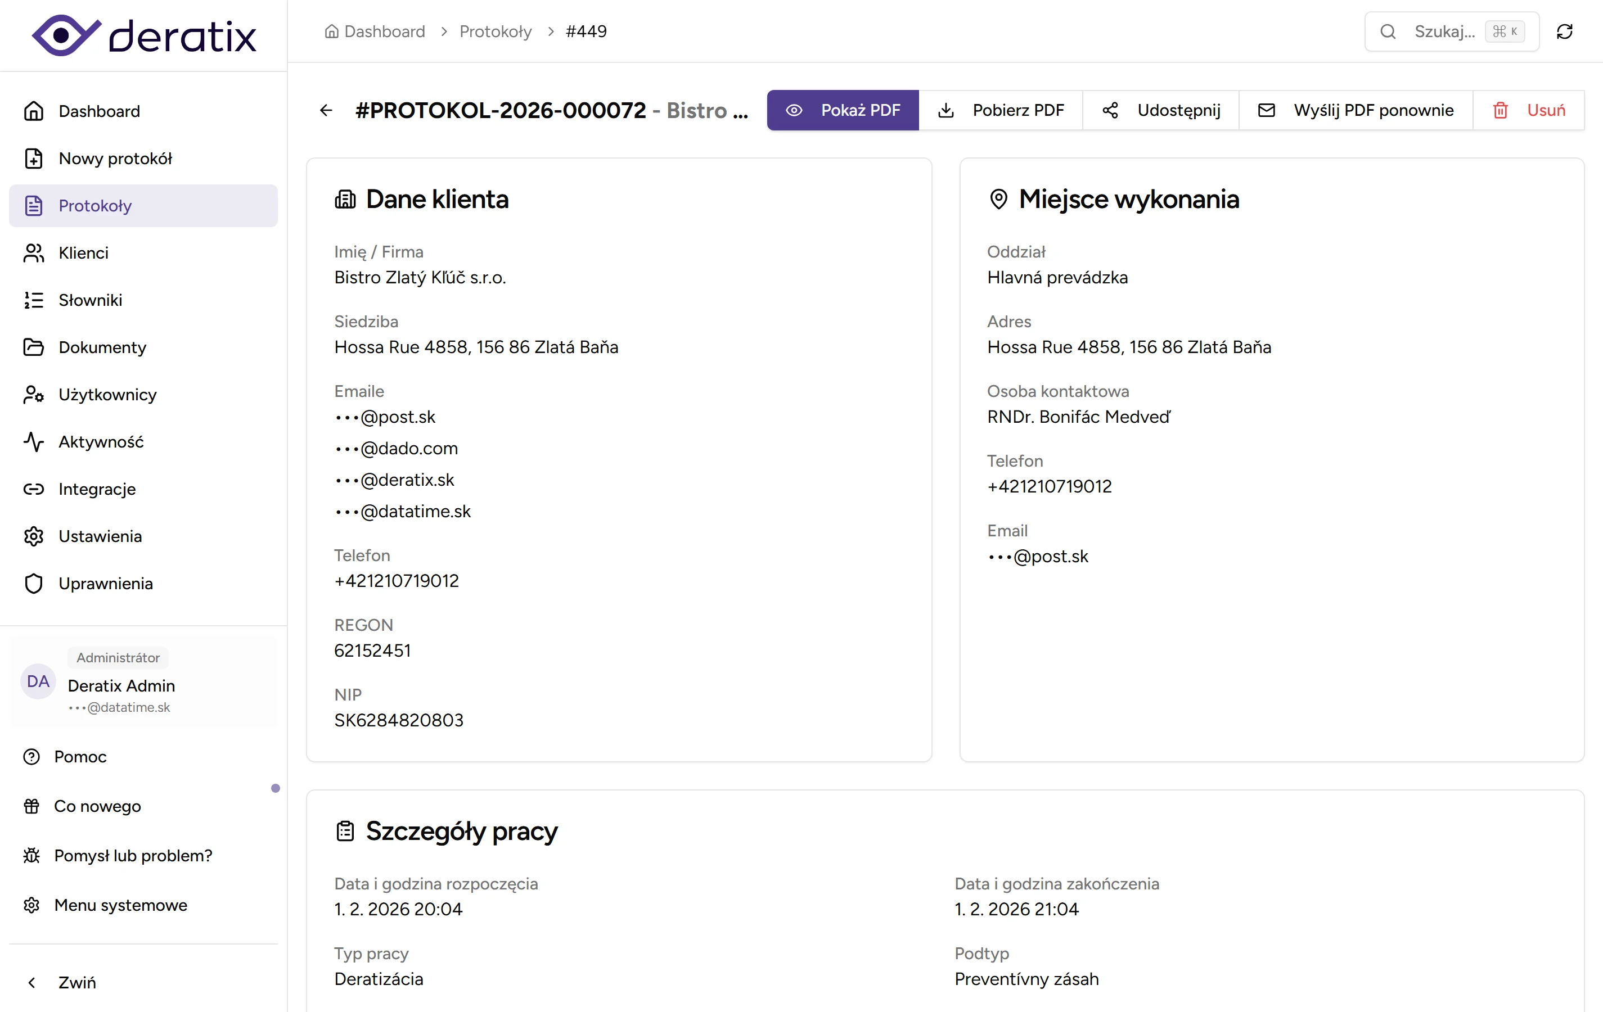Collapse sidebar using Zwiń
This screenshot has height=1012, width=1603.
(x=76, y=982)
